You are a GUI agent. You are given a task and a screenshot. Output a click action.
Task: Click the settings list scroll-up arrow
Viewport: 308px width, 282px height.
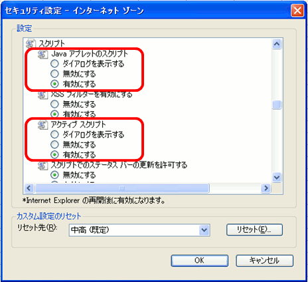click(277, 44)
